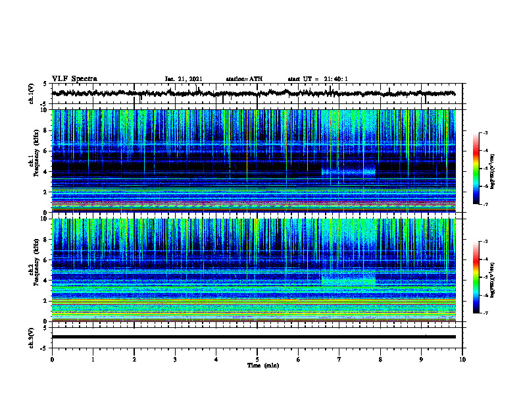The height and width of the screenshot is (403, 521).
Task: Click the "10" tick on the time axis
Action: pyautogui.click(x=462, y=360)
